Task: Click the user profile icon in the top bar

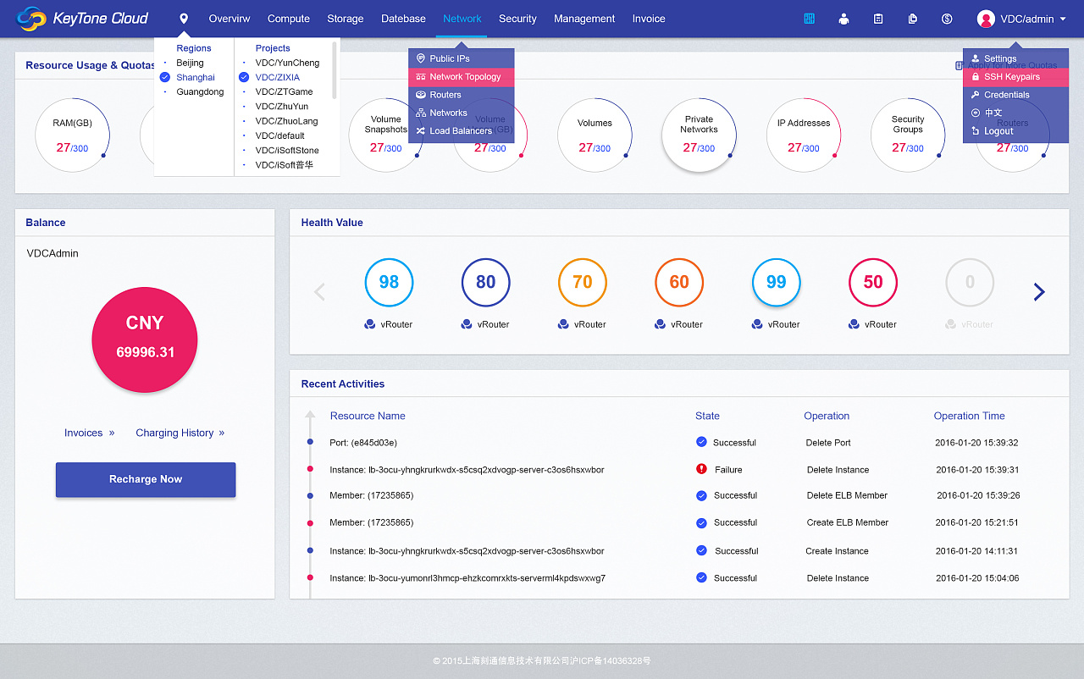Action: tap(843, 18)
